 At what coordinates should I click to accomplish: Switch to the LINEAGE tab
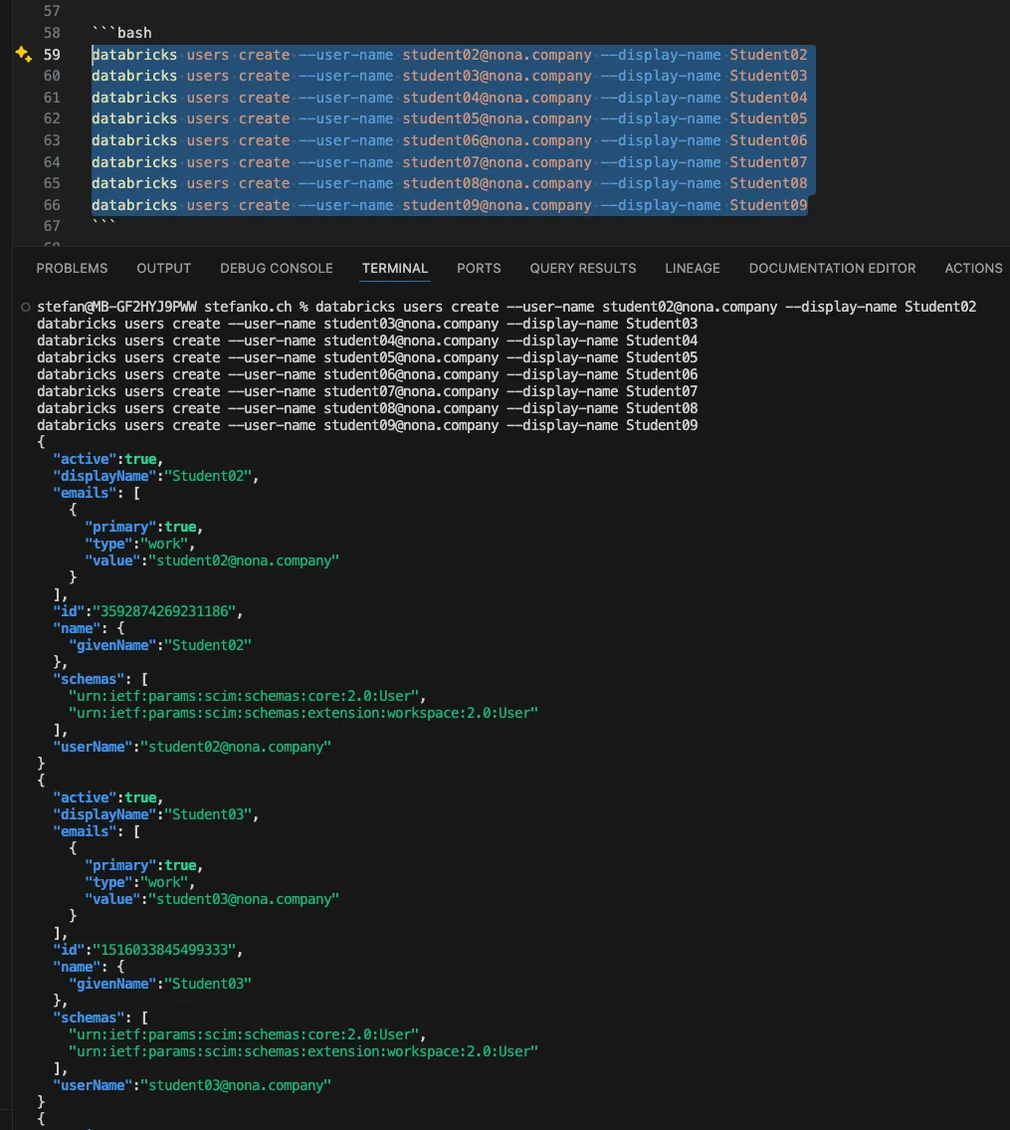(693, 268)
